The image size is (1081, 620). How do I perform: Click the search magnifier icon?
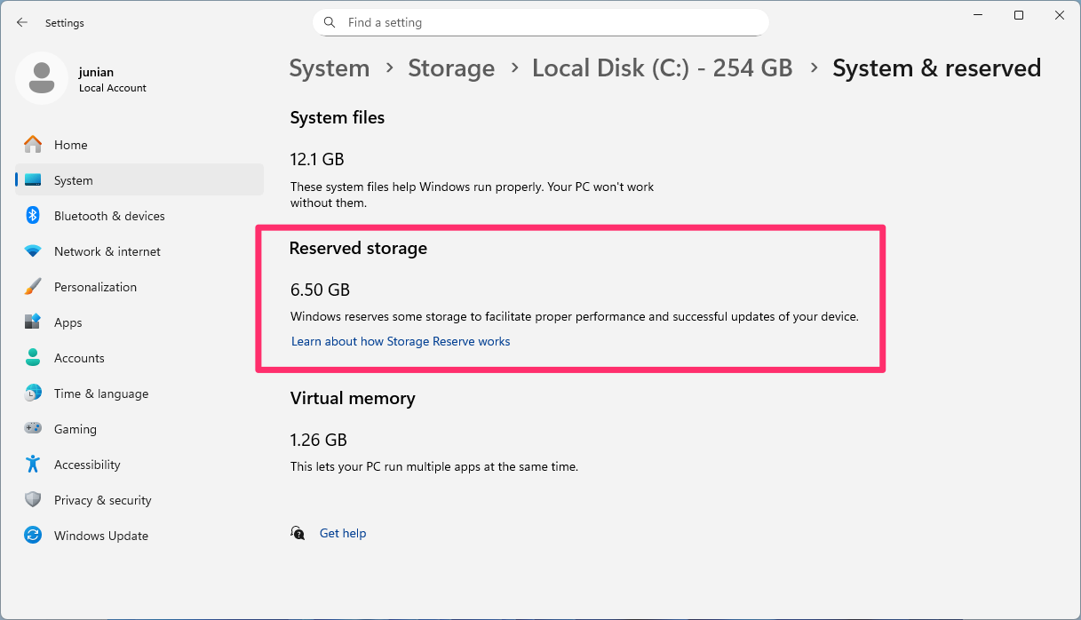(x=330, y=22)
